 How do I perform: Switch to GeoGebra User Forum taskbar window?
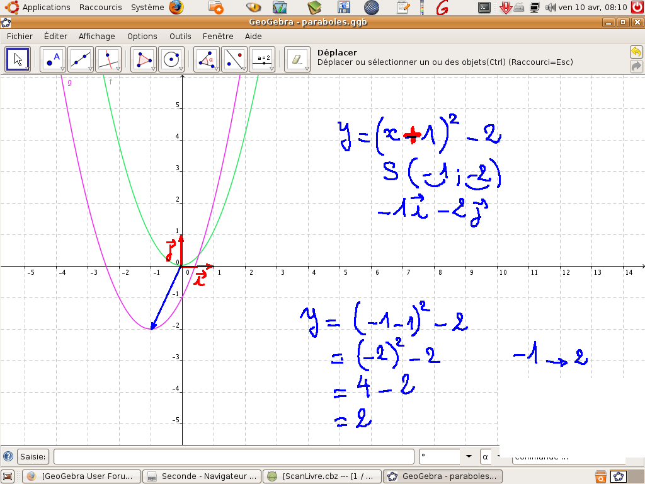[82, 476]
